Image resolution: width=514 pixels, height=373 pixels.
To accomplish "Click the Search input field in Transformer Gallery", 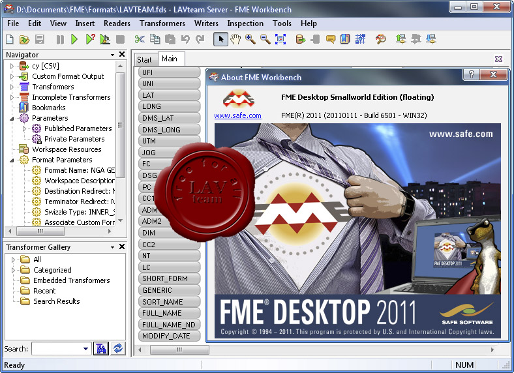I will click(x=61, y=349).
